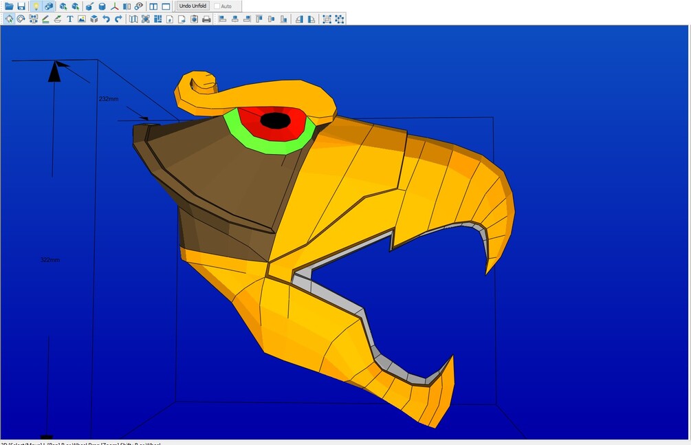Image resolution: width=691 pixels, height=445 pixels.
Task: Click the Undo Unfold button
Action: [193, 6]
